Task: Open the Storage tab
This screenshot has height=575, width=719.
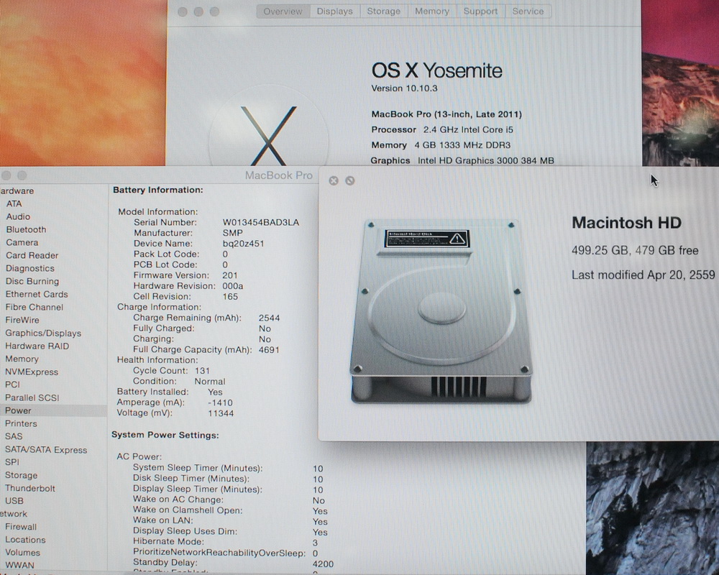Action: click(x=384, y=11)
